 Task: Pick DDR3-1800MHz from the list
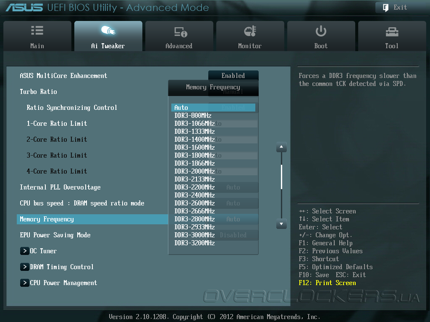(x=213, y=155)
